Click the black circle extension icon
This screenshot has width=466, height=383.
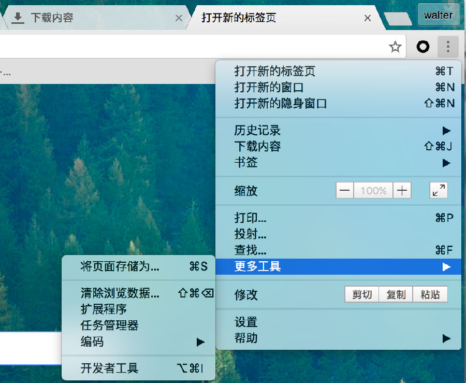tap(423, 47)
